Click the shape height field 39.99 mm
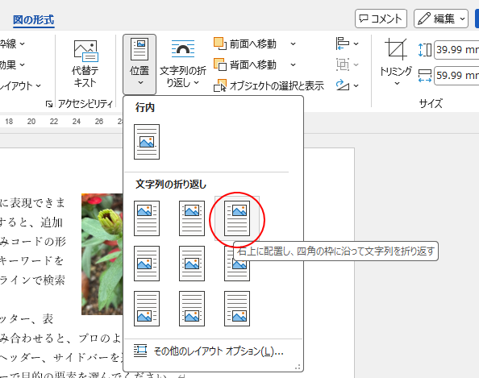This screenshot has height=378, width=479. pyautogui.click(x=457, y=49)
